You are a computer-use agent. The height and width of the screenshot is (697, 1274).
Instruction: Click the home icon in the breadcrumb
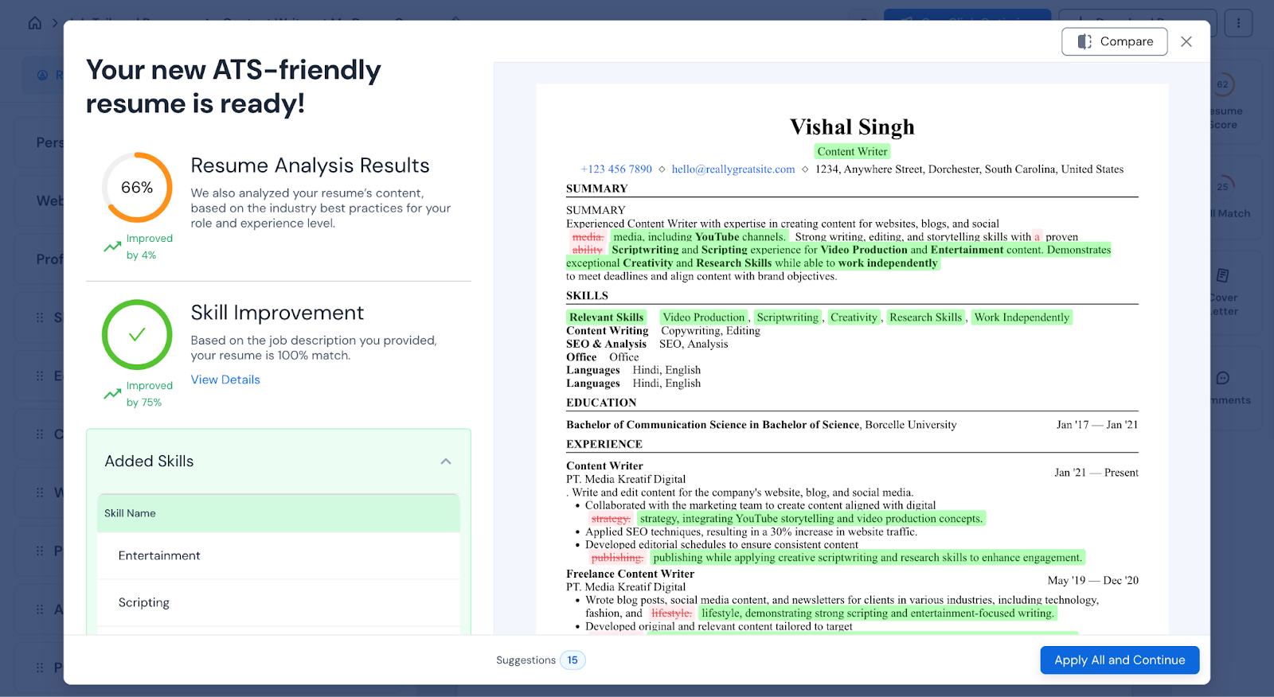[35, 23]
